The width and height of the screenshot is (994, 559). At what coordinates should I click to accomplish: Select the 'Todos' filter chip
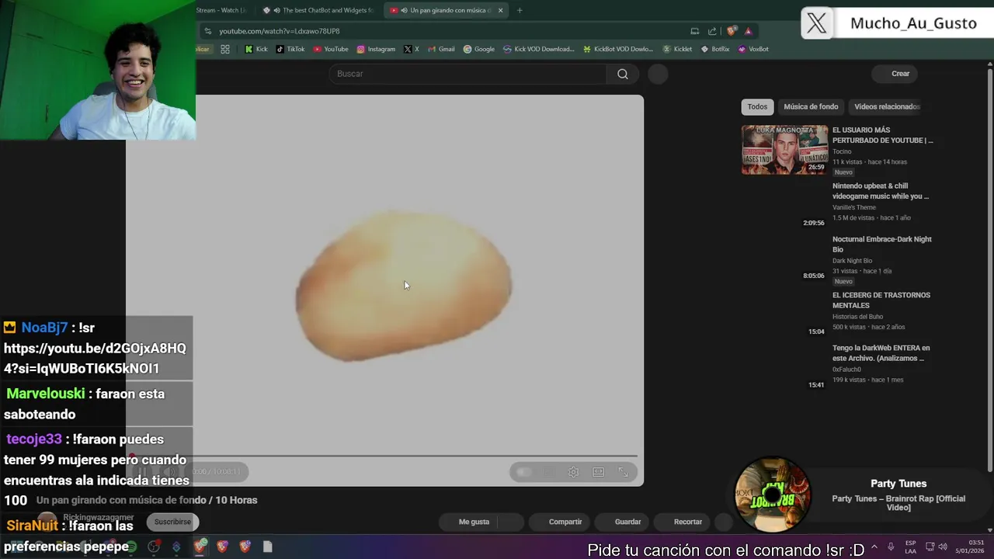(x=757, y=106)
